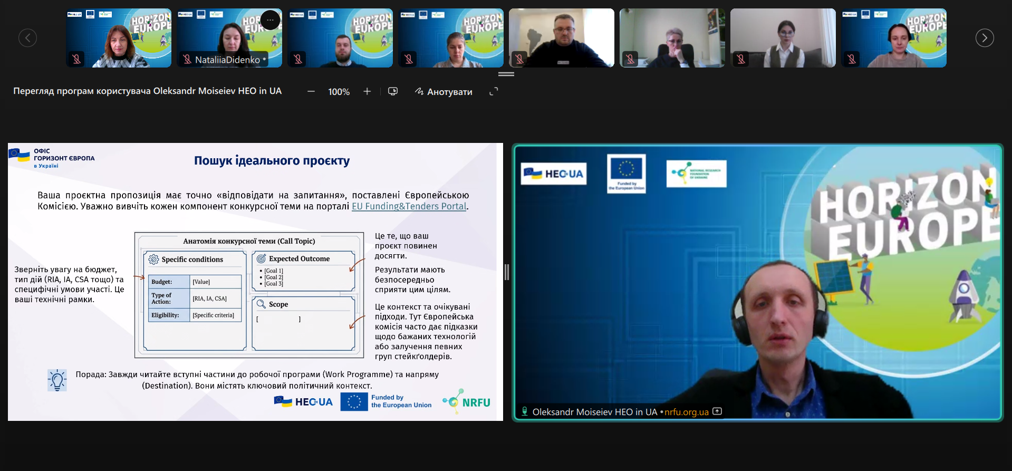Open the nrfu.org.ua link on speaker video
This screenshot has width=1012, height=471.
(x=686, y=412)
